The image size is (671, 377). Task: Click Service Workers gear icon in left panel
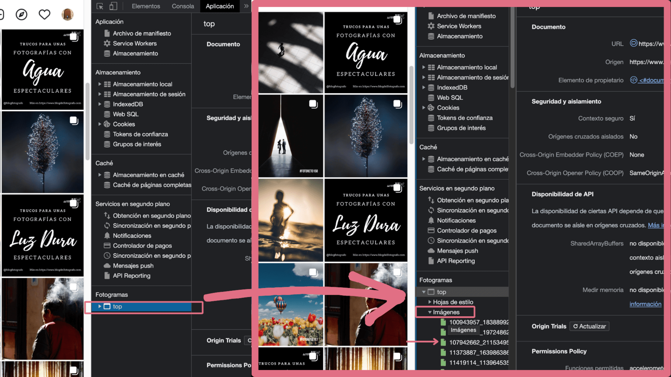[107, 43]
